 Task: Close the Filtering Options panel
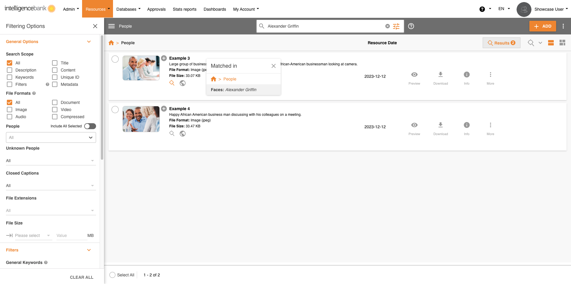pos(95,26)
